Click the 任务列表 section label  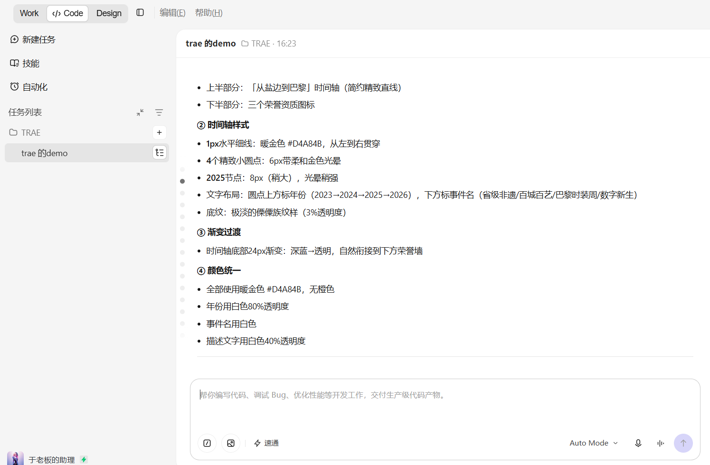point(25,112)
